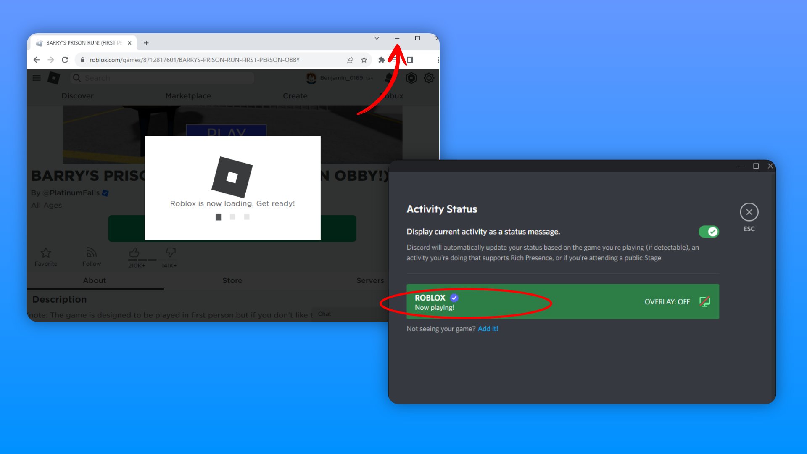Click the browser address bar URL
Image resolution: width=807 pixels, height=454 pixels.
coord(195,60)
